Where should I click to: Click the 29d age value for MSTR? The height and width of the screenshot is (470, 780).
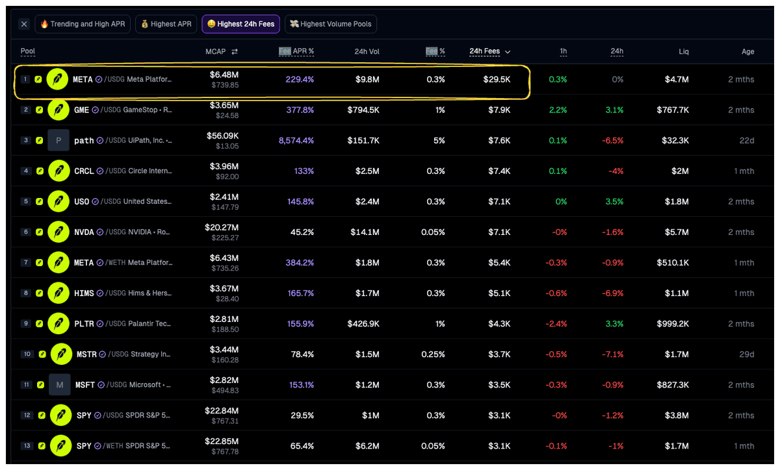[x=747, y=354]
